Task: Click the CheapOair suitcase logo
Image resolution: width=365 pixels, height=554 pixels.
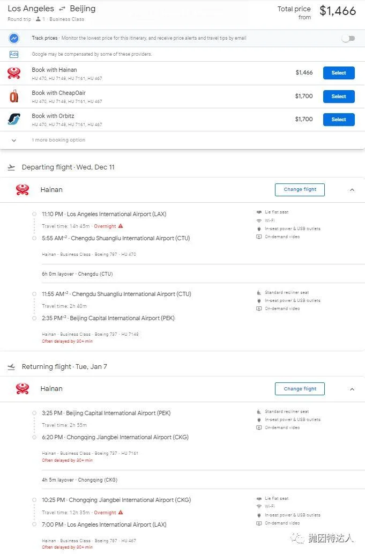Action: [x=14, y=96]
